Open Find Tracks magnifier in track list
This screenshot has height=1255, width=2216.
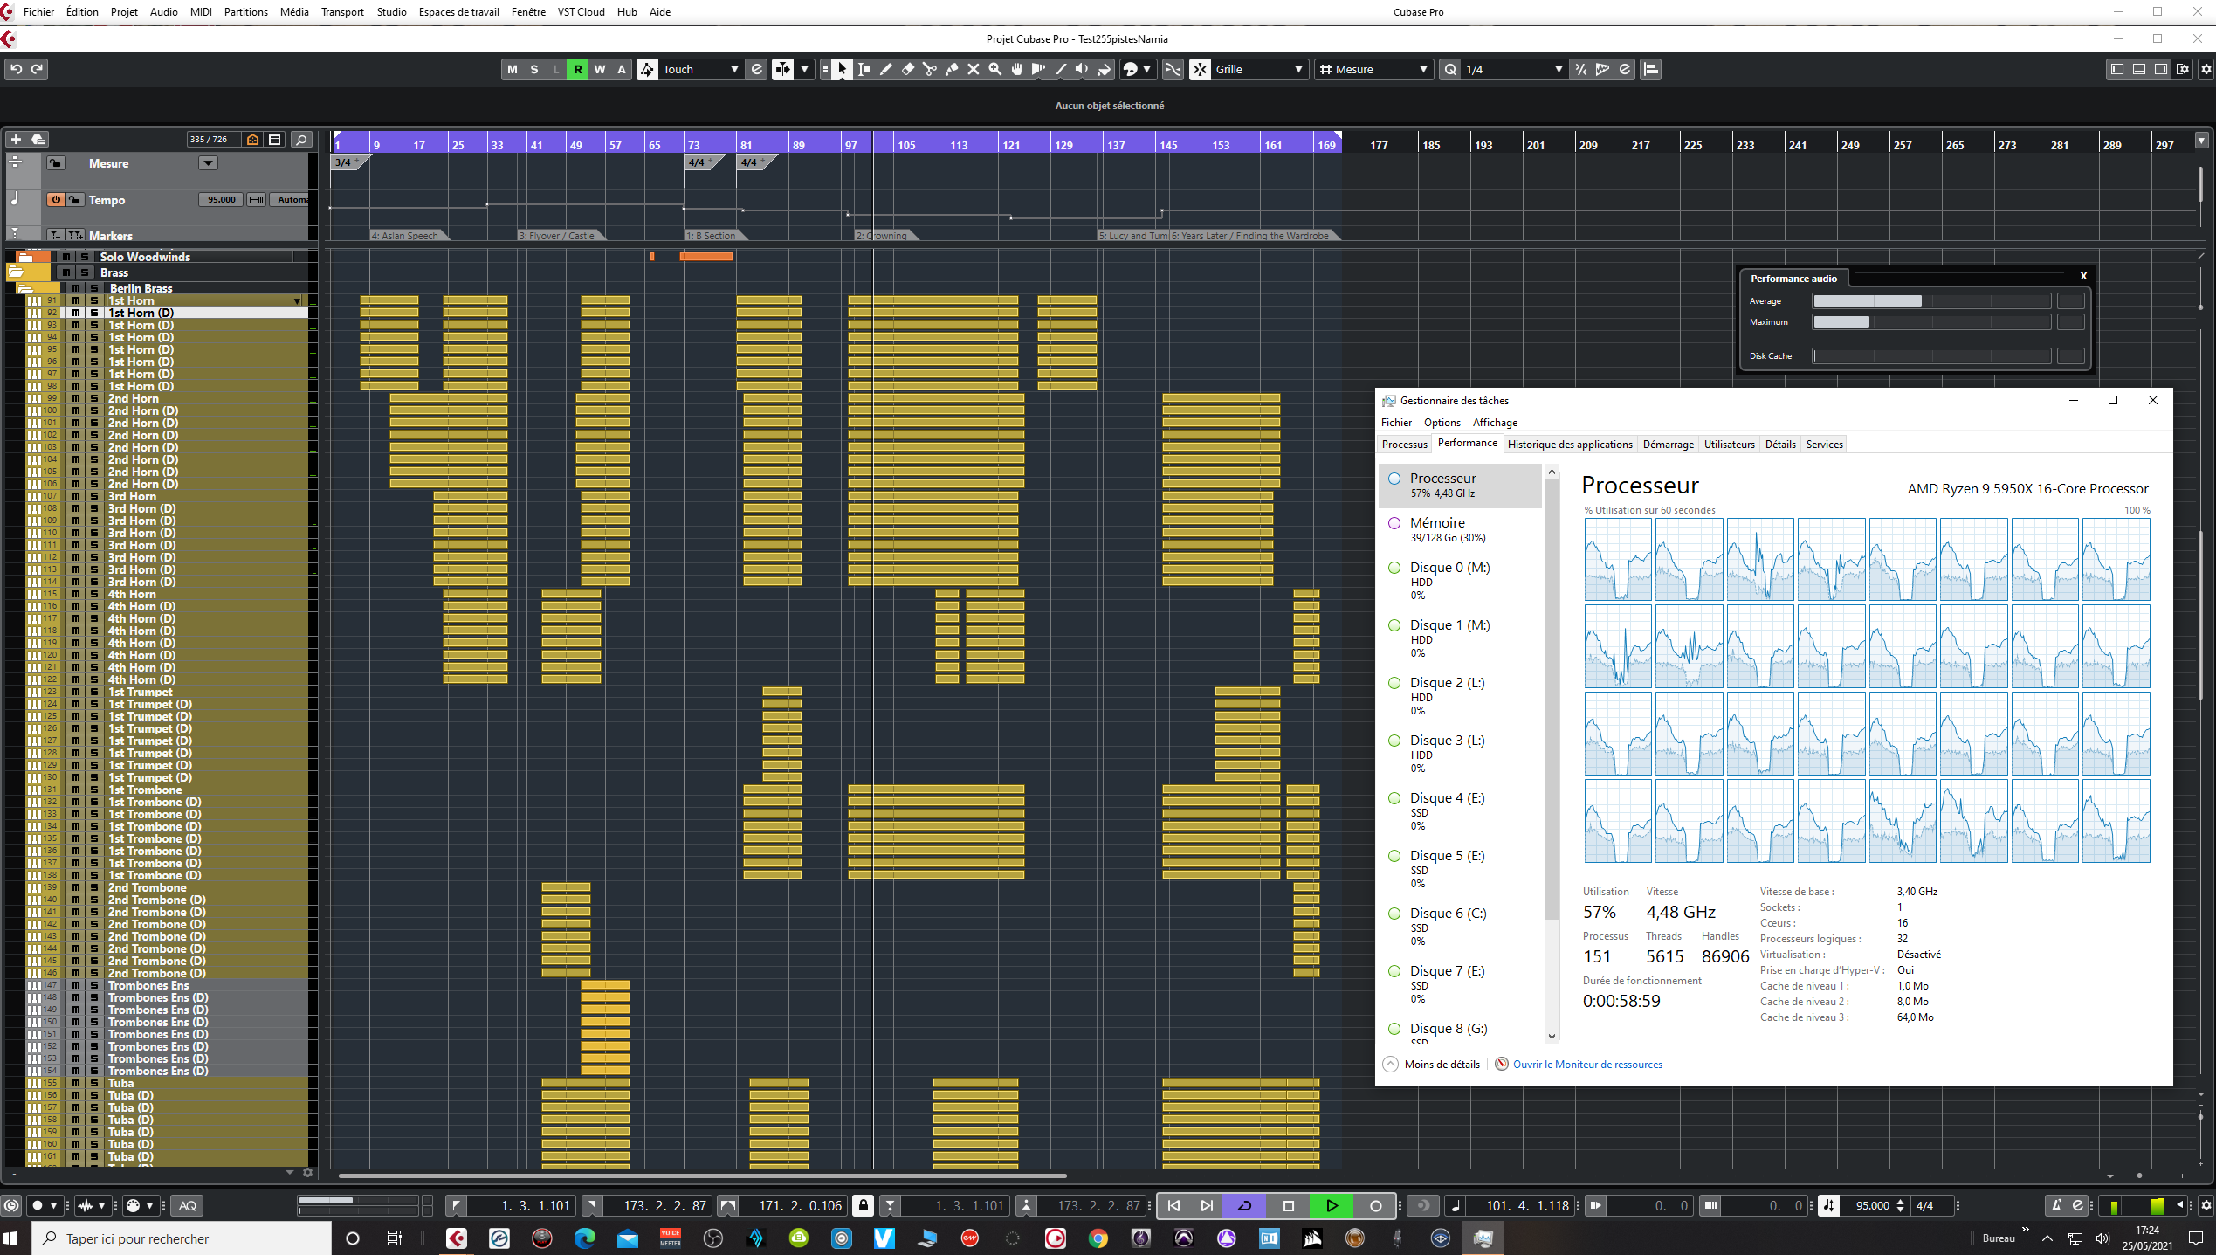(x=301, y=139)
